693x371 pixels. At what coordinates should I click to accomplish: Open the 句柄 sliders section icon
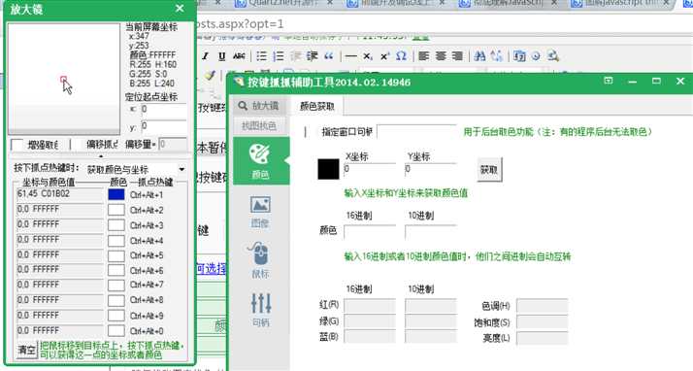click(x=261, y=310)
